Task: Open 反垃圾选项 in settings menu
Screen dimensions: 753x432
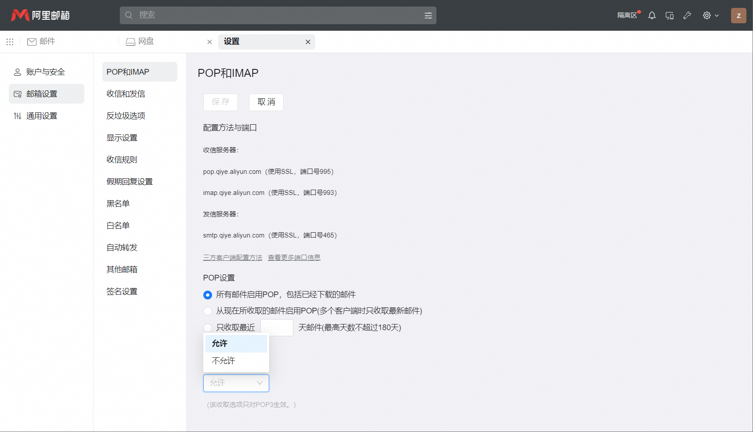Action: tap(126, 116)
